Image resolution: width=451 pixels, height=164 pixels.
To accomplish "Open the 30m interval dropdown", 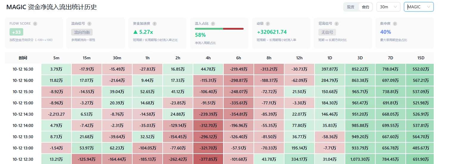I will (388, 7).
